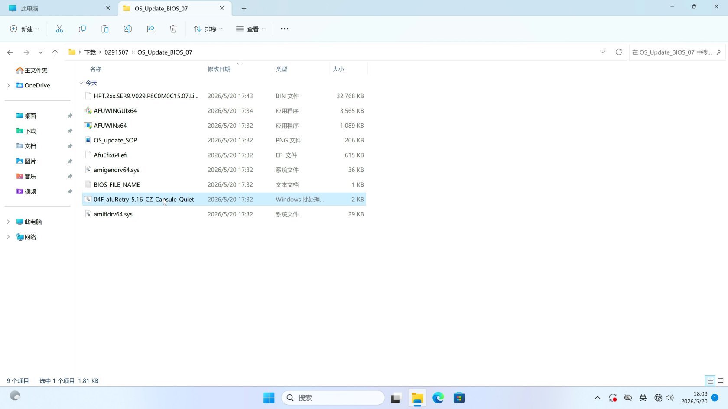Viewport: 728px width, 409px height.
Task: Open Task View from taskbar
Action: point(396,398)
